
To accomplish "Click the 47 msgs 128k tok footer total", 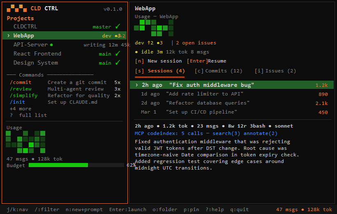I will click(x=304, y=209).
